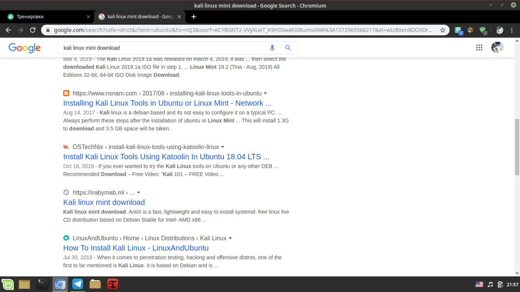
Task: Click the page vertical scrollbar thumb
Action: 517,147
